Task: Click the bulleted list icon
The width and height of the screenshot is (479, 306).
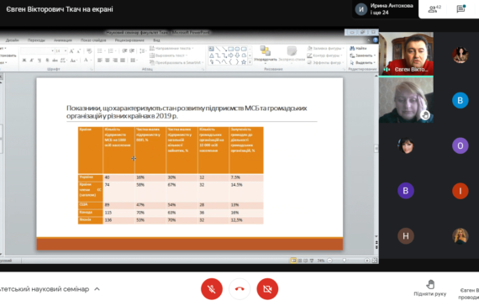Action: [100, 51]
